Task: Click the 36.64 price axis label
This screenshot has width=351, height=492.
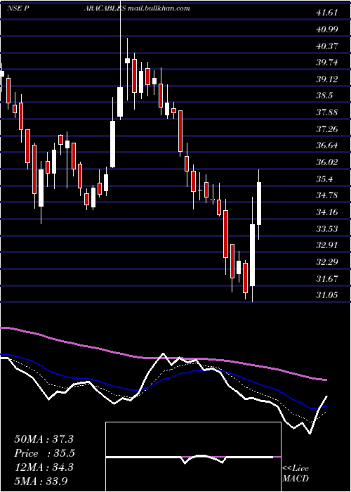Action: (x=327, y=145)
